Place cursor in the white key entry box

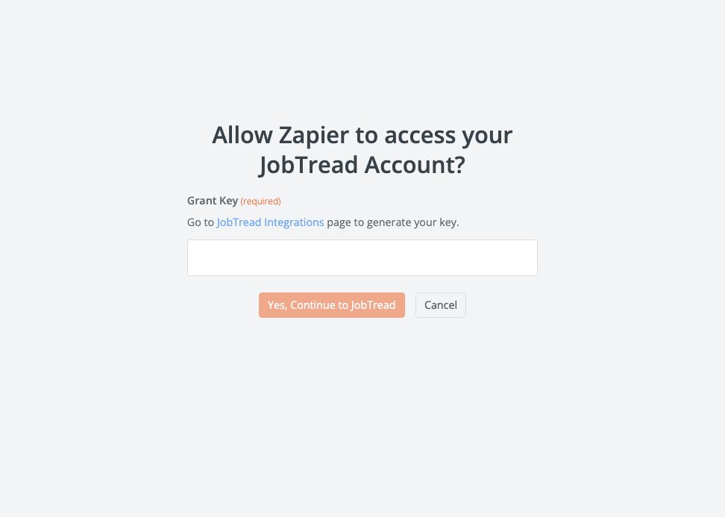(x=362, y=257)
